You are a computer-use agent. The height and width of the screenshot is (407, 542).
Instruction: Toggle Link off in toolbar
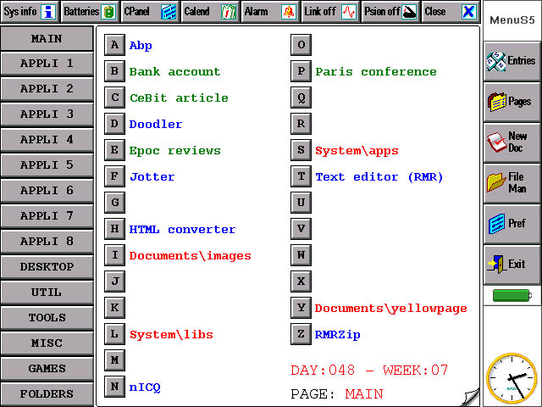point(330,12)
